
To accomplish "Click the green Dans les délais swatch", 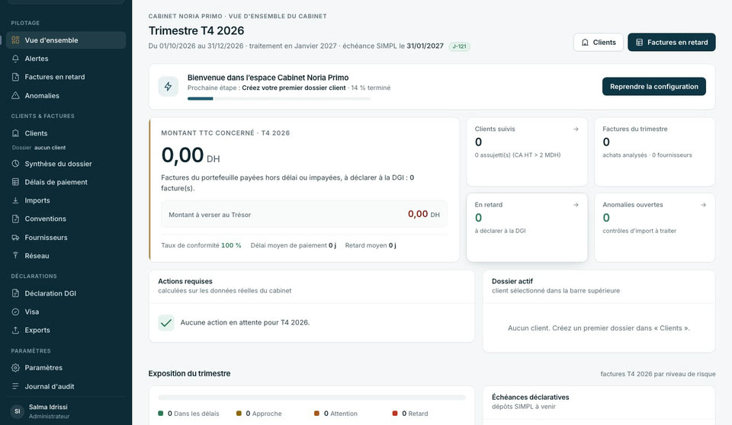I will (x=161, y=414).
